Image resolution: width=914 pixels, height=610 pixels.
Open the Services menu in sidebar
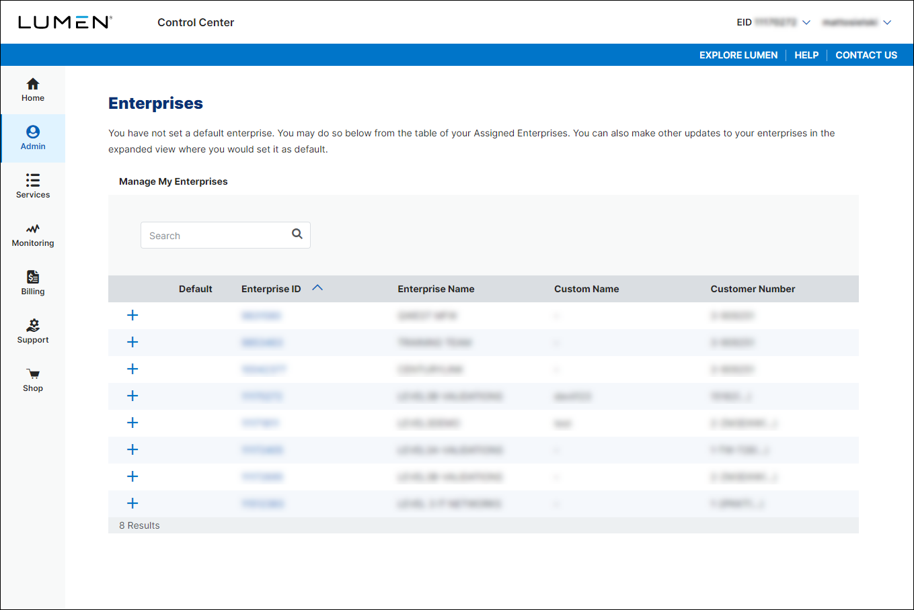[x=33, y=187]
